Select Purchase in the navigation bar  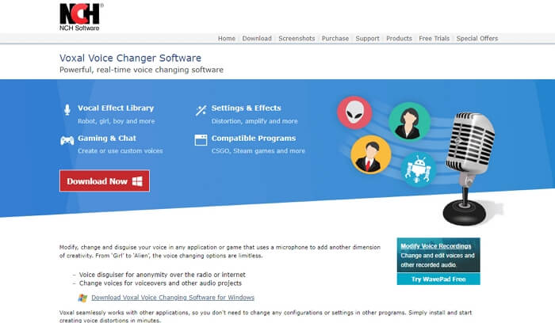pos(335,39)
